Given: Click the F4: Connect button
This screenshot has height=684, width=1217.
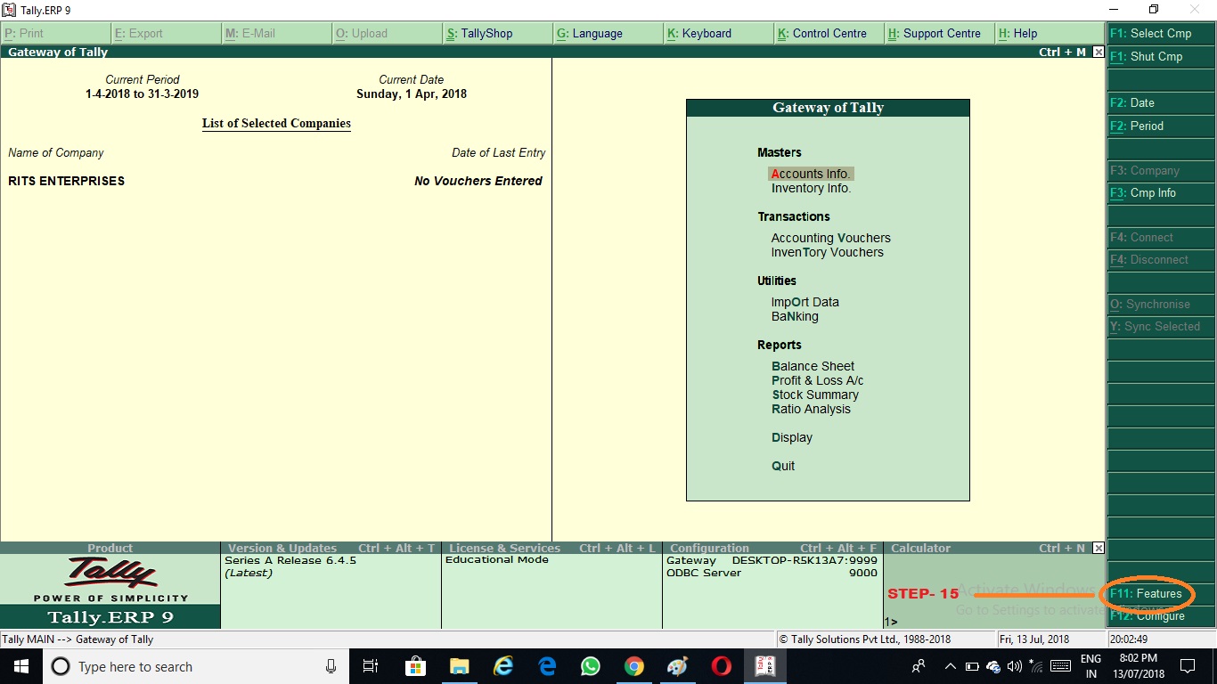Looking at the screenshot, I should click(x=1161, y=237).
